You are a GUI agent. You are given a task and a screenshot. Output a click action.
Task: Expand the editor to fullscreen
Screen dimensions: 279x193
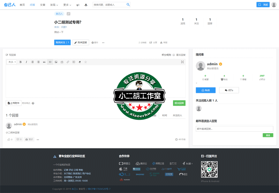(182, 62)
